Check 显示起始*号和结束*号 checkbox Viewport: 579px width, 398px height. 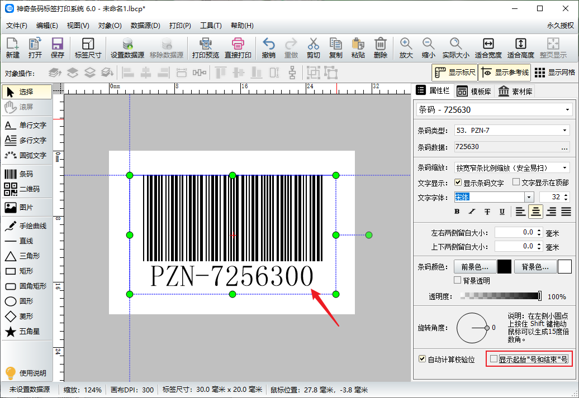(493, 358)
